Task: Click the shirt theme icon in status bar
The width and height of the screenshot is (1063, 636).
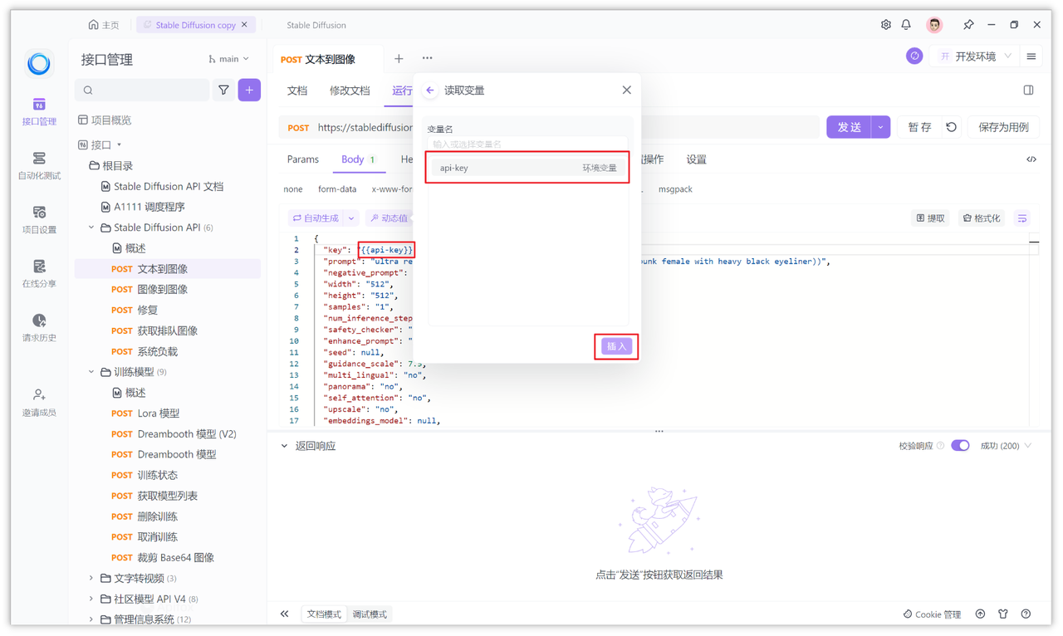Action: 1003,614
